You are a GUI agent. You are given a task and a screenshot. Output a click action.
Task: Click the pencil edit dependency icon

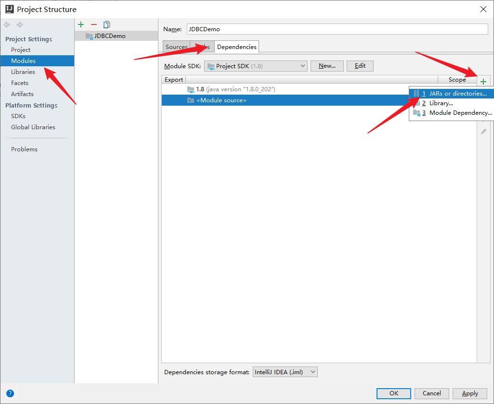(483, 132)
